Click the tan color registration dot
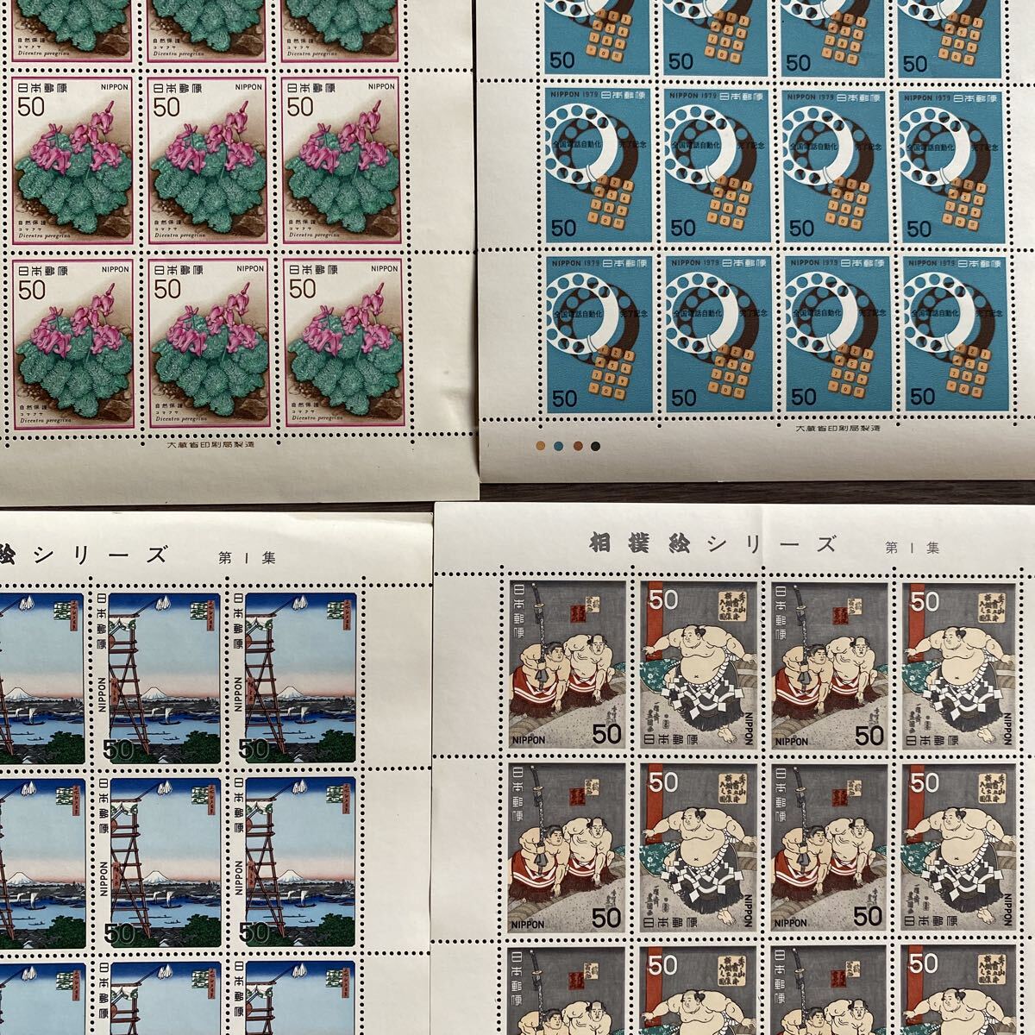Screen dimensions: 1035x1035 click(x=540, y=447)
